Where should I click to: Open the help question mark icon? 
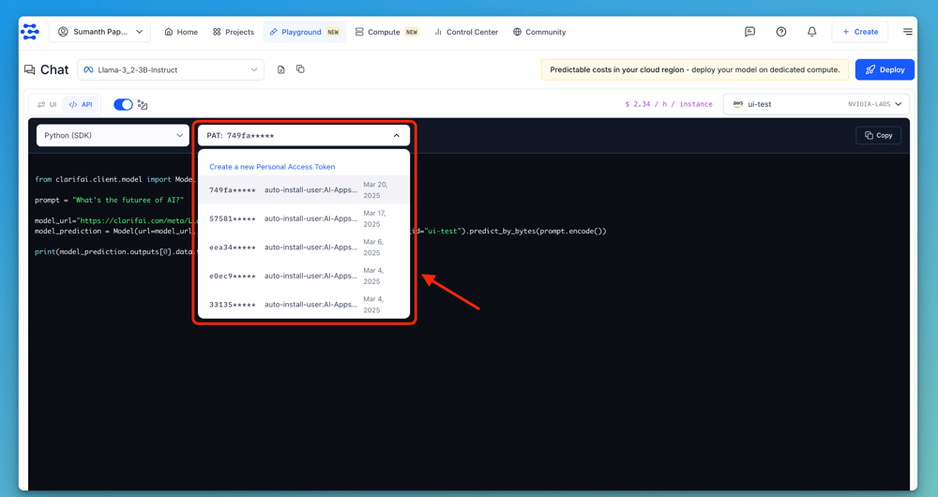pyautogui.click(x=780, y=32)
